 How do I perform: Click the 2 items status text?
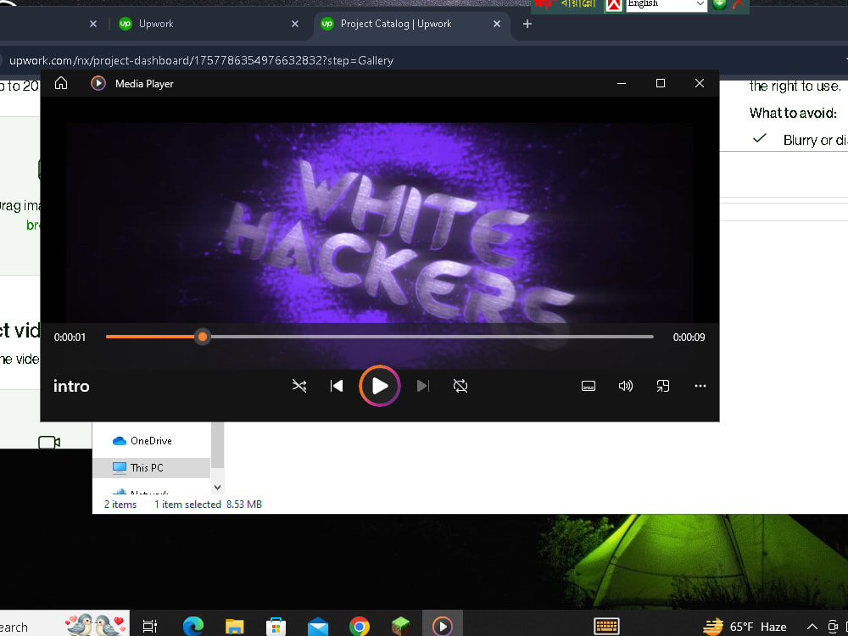click(120, 504)
